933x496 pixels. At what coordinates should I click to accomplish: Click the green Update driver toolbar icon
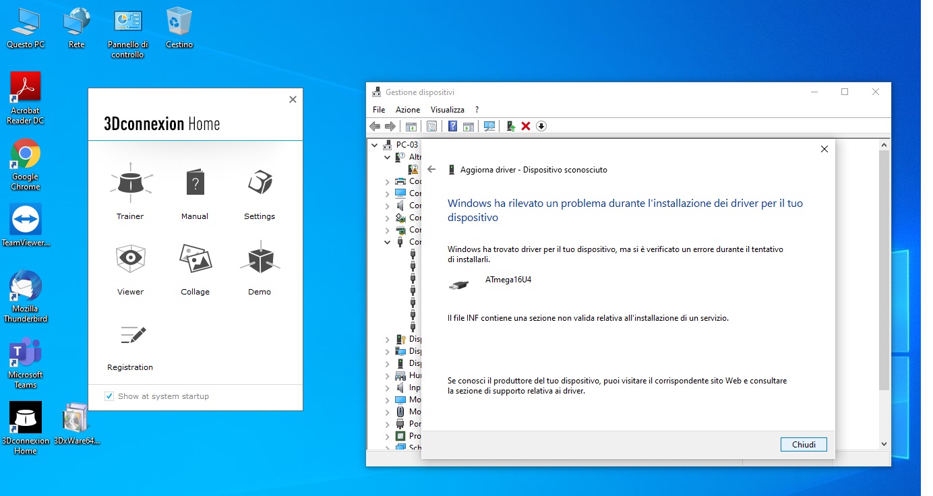click(511, 126)
